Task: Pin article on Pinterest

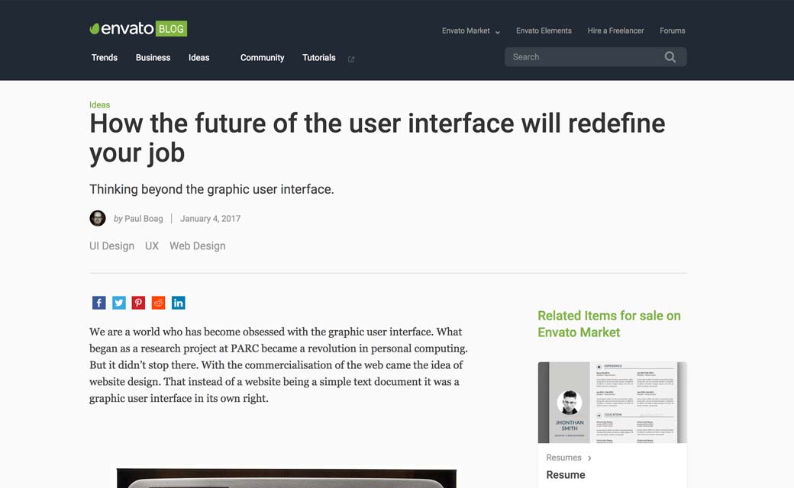Action: 138,303
